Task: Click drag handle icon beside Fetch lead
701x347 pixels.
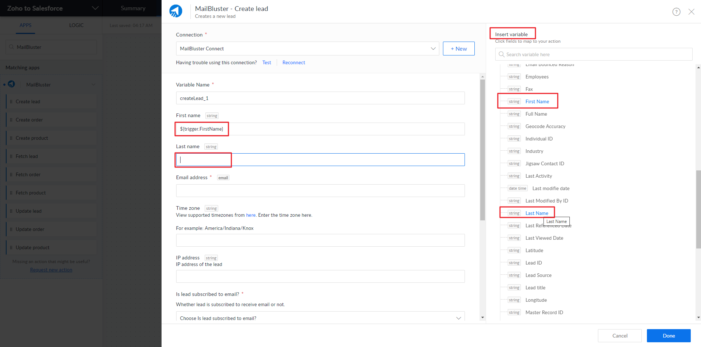Action: [11, 157]
